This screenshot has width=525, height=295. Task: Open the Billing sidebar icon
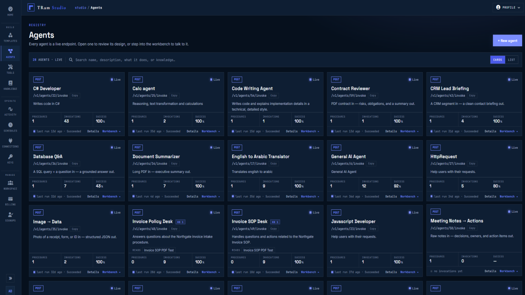(x=10, y=200)
